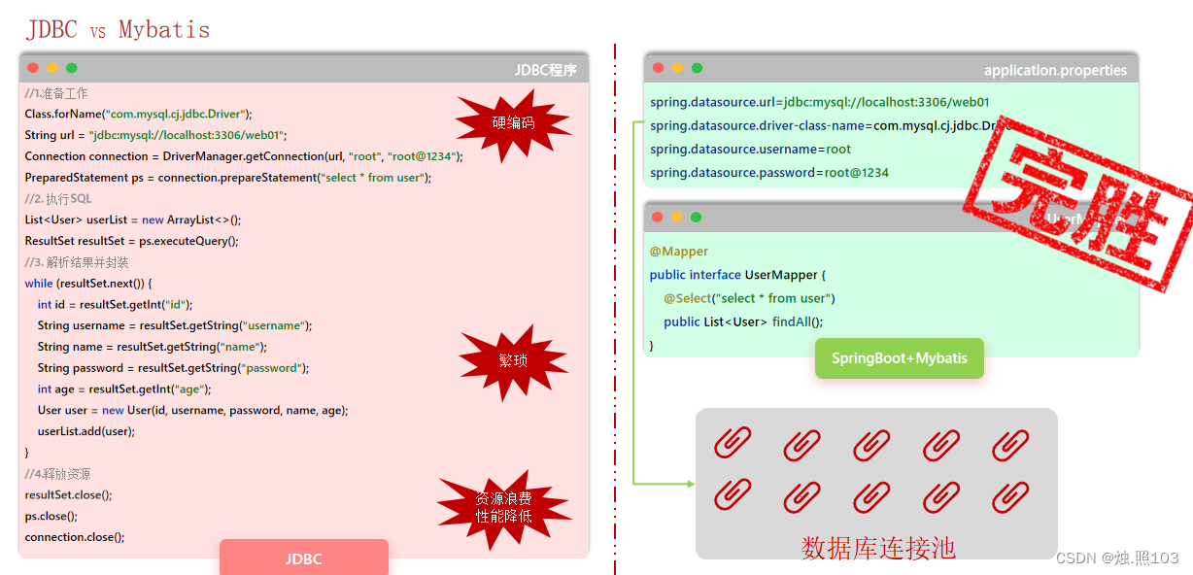Screen dimensions: 1193x575
Task: Click green dot on application.properties window
Action: [697, 68]
